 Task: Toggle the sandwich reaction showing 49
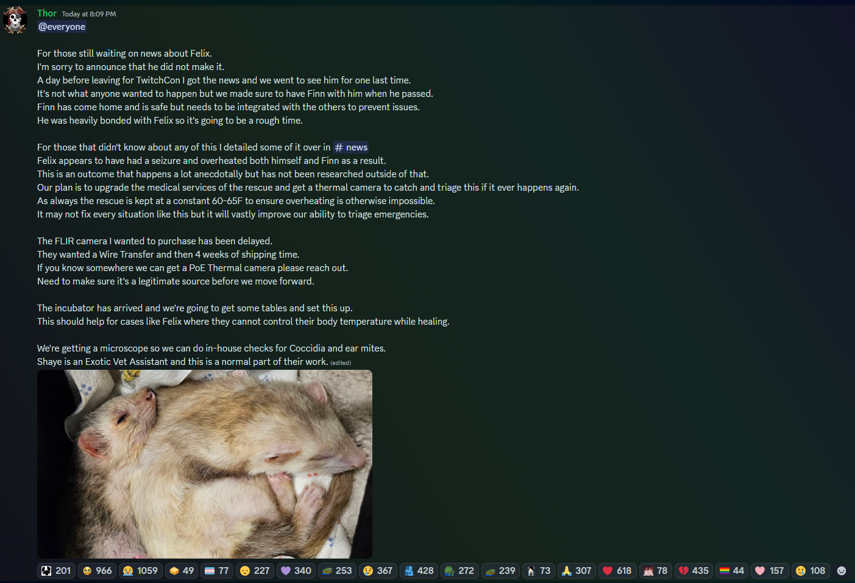click(x=182, y=571)
